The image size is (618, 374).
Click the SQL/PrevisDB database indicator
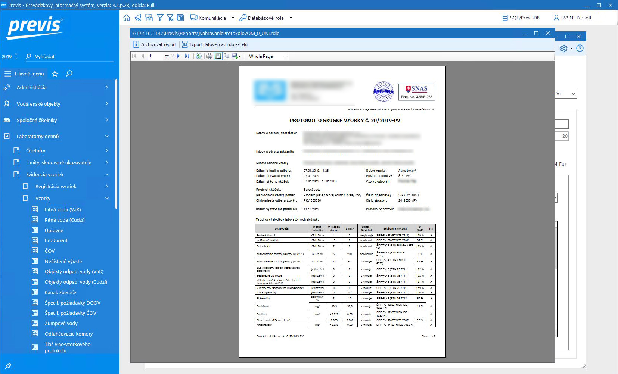tap(521, 18)
